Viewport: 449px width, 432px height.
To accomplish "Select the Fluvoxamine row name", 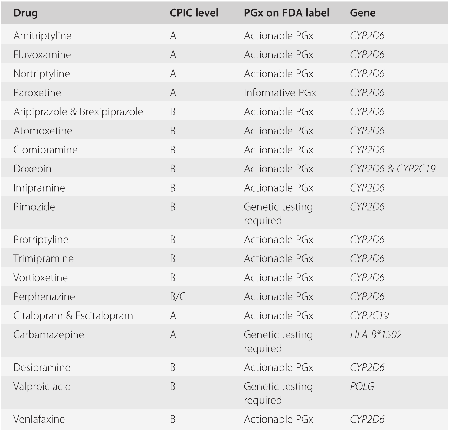I will [42, 55].
